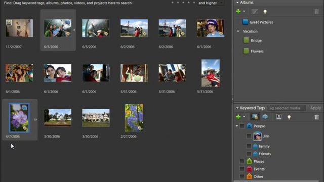Viewport: 324px width, 182px height.
Task: Collapse the Albums panel header triangle
Action: 237,3
